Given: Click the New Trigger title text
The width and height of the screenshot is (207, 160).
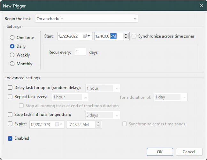Looking at the screenshot, I should click(x=14, y=6).
